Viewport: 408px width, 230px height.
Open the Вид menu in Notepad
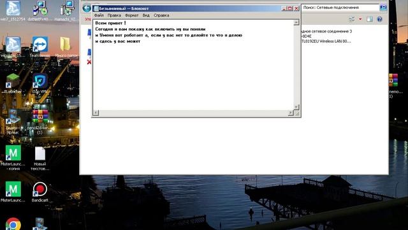(146, 15)
